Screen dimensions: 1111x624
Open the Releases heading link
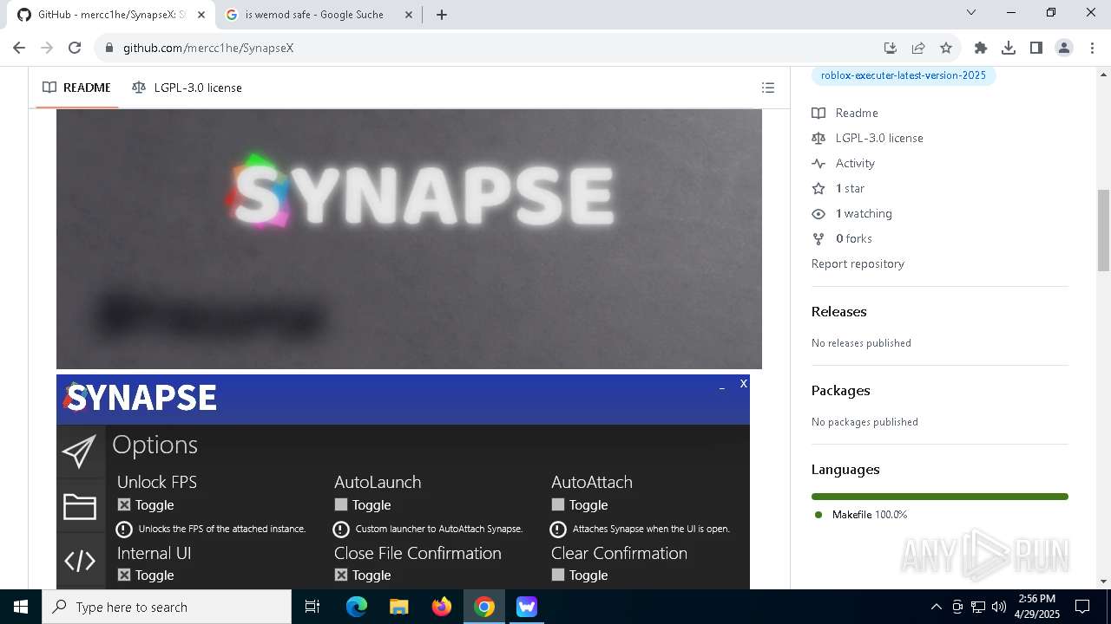(x=839, y=311)
